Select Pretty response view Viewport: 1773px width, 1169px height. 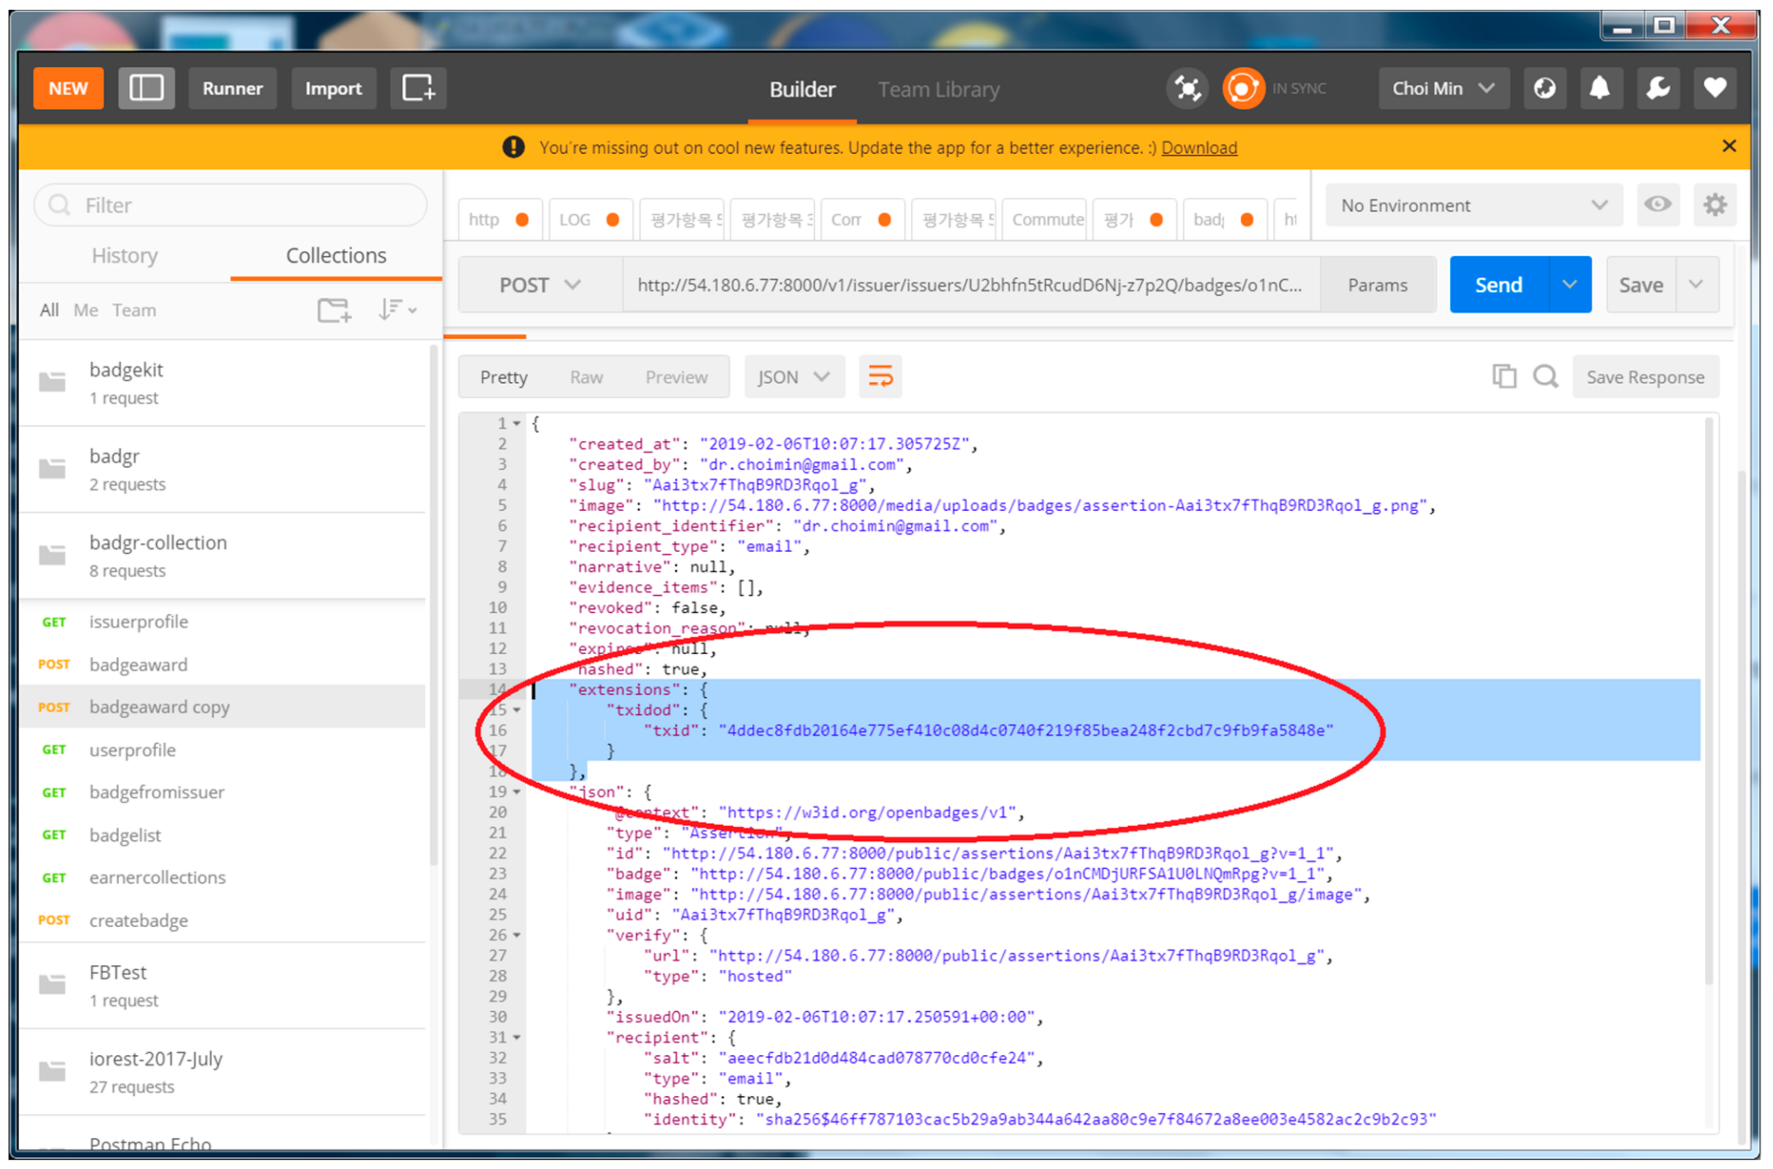tap(504, 377)
